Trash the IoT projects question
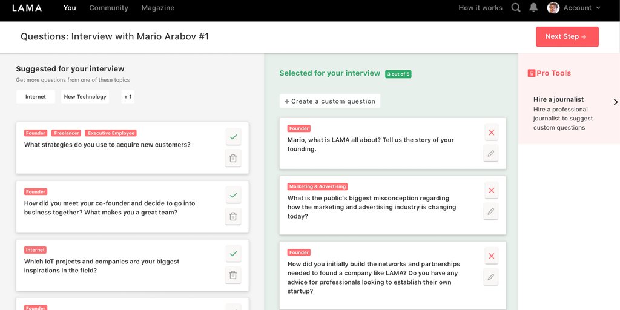The height and width of the screenshot is (310, 620). pos(233,275)
